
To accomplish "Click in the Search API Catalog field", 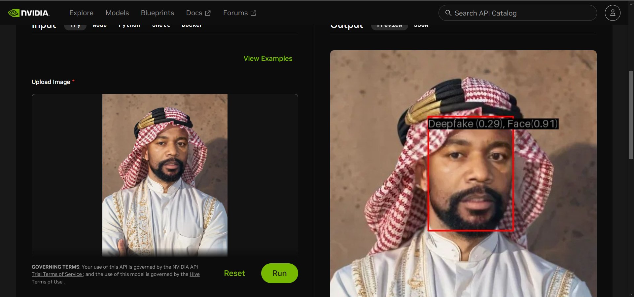I will pyautogui.click(x=517, y=13).
